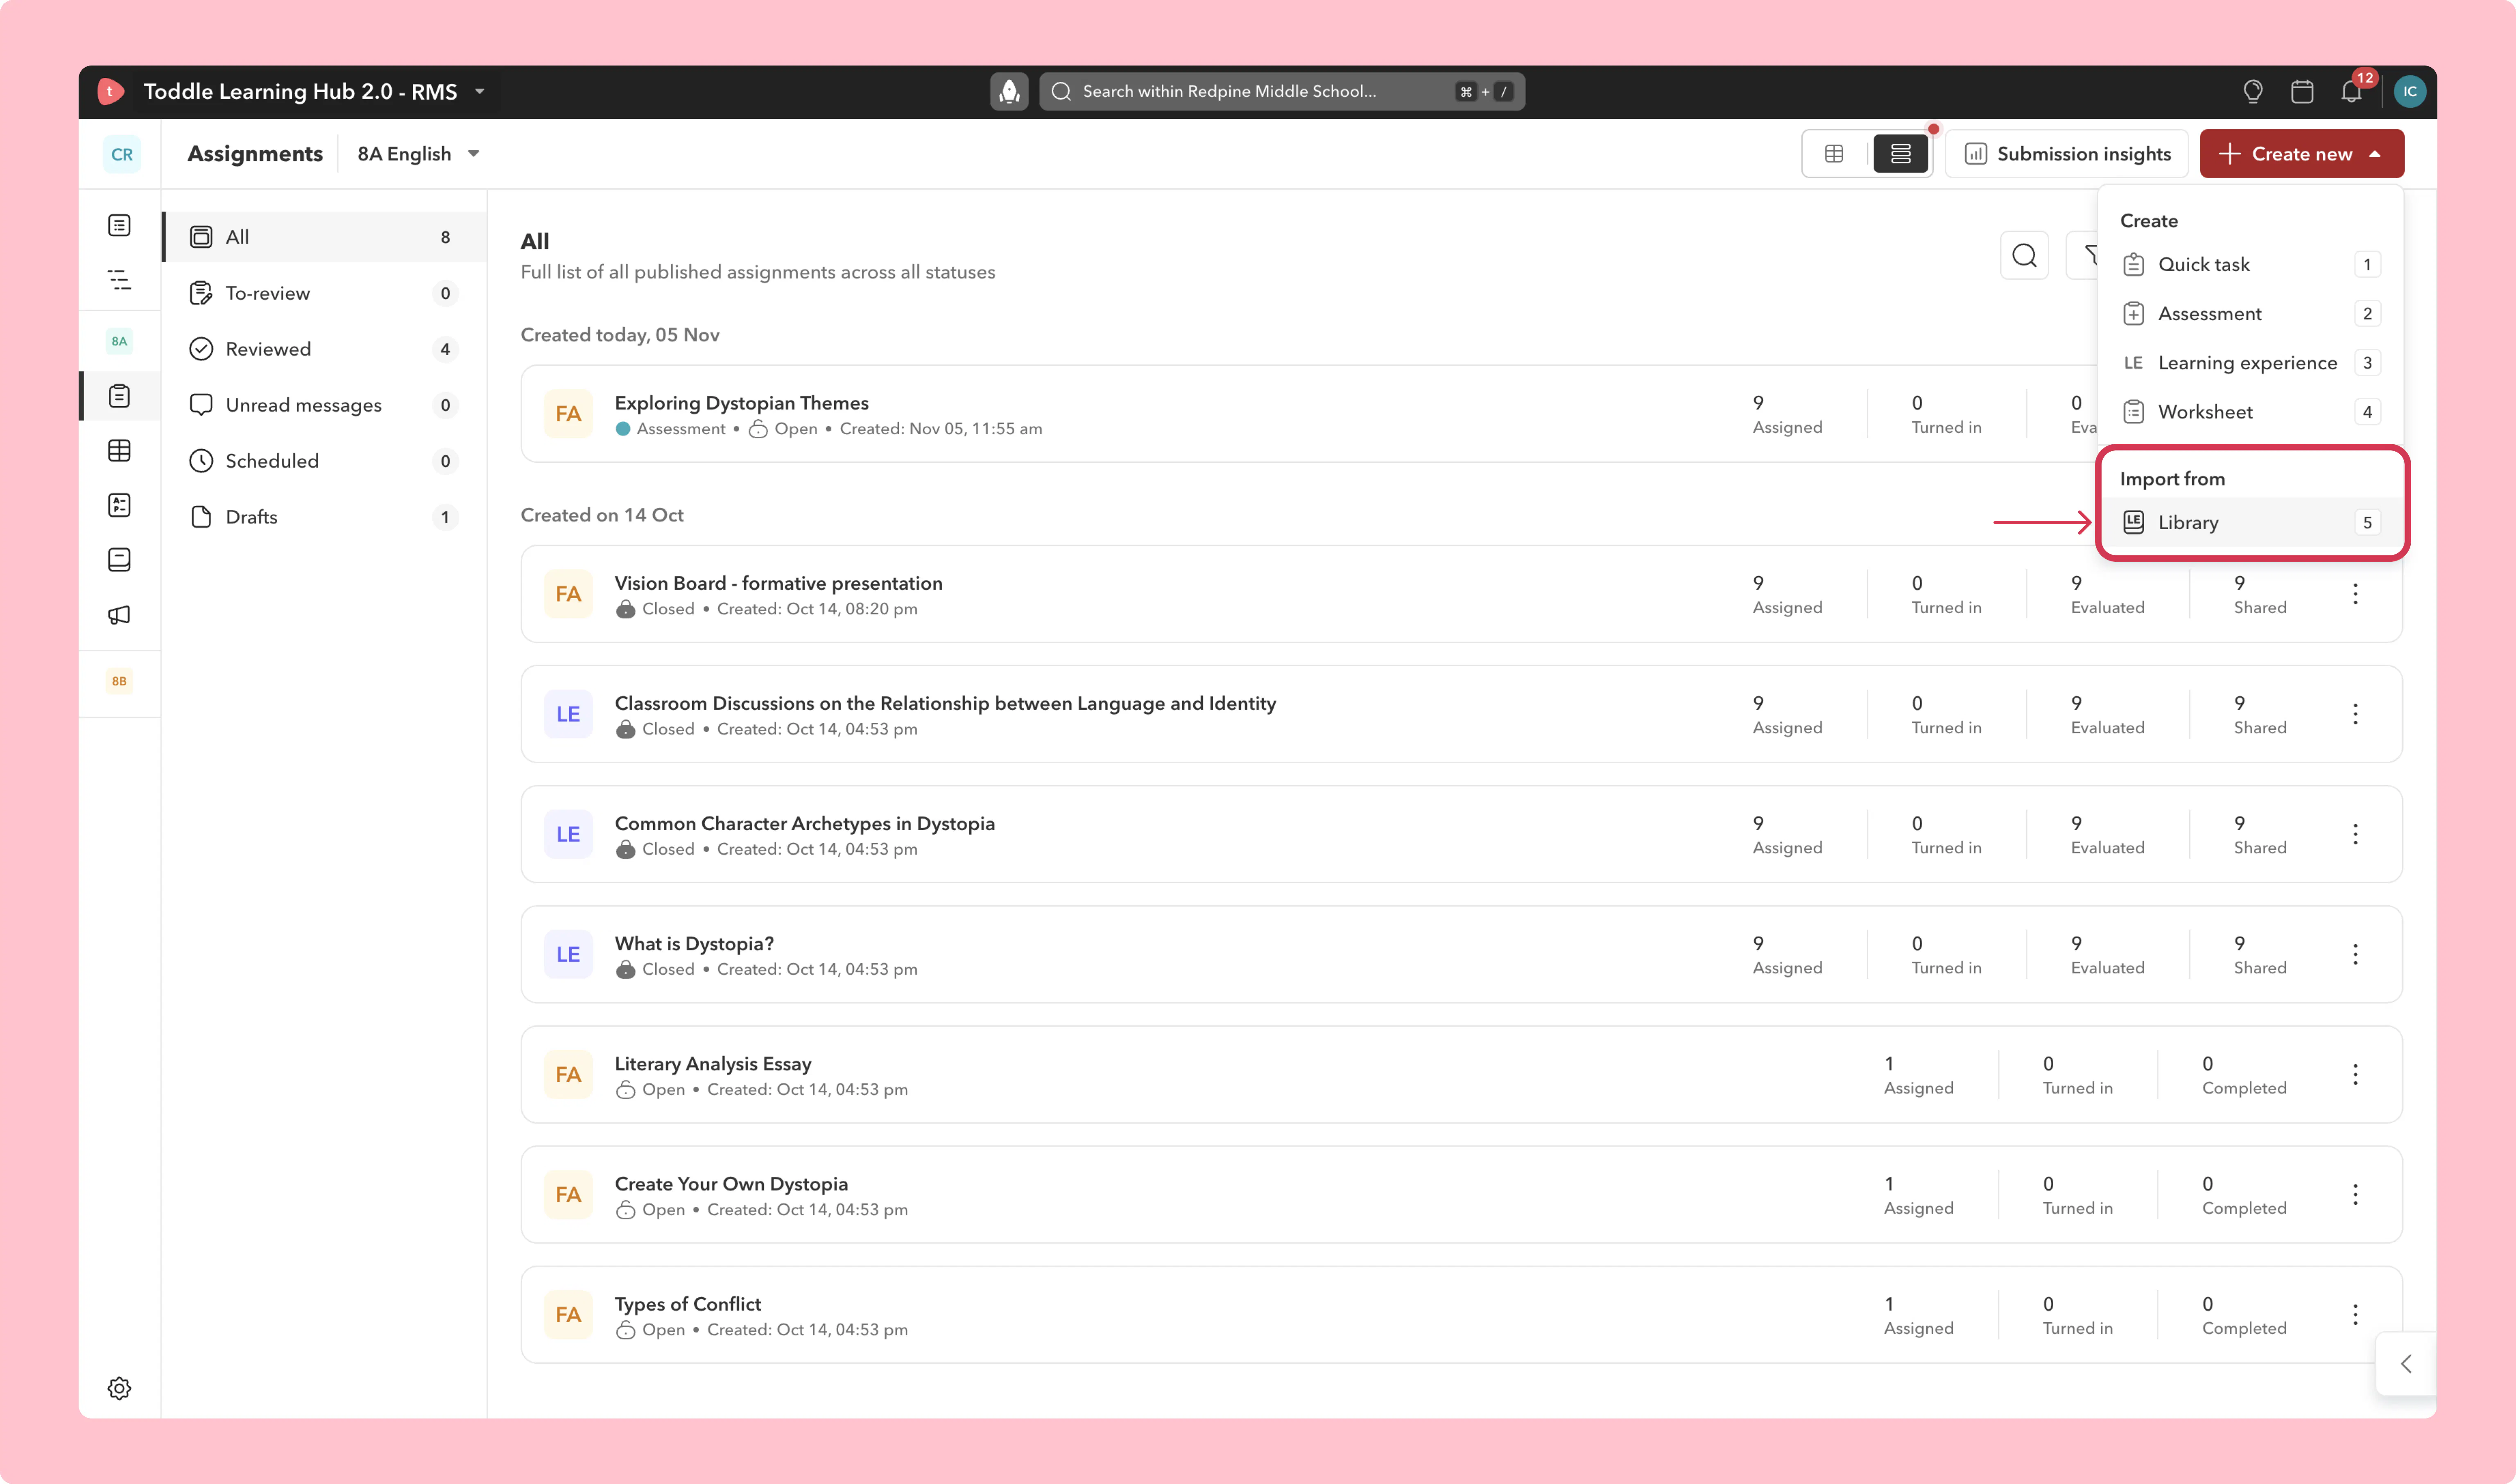
Task: Switch to the list view
Action: pos(1900,154)
